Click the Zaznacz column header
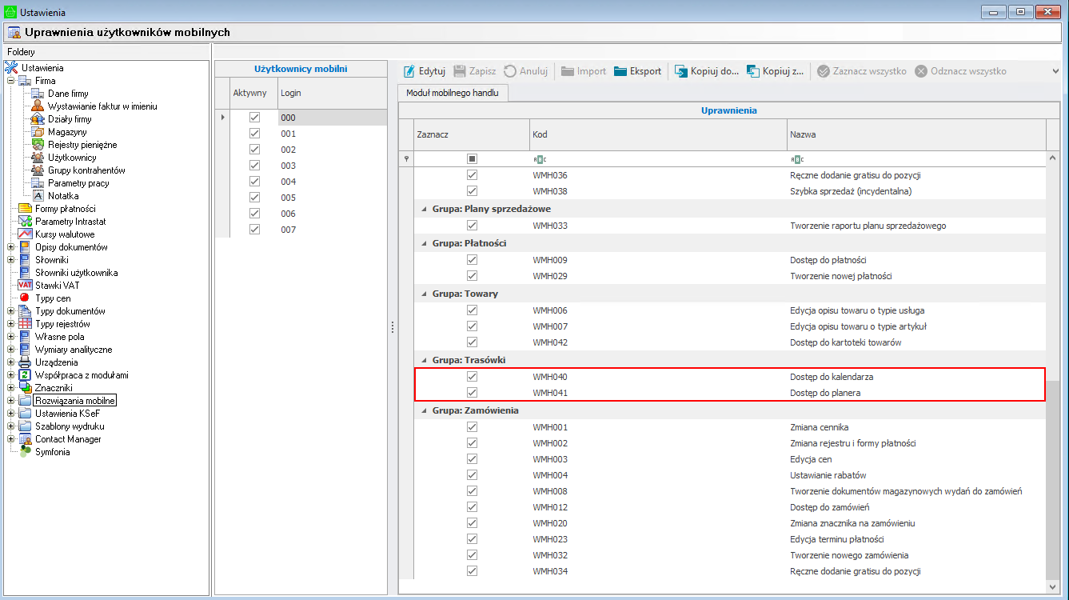Viewport: 1069px width, 600px height. click(x=471, y=135)
